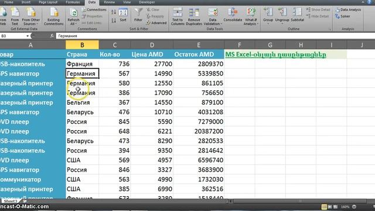Click header cell Остаток AMD
375x211 pixels.
click(199, 55)
